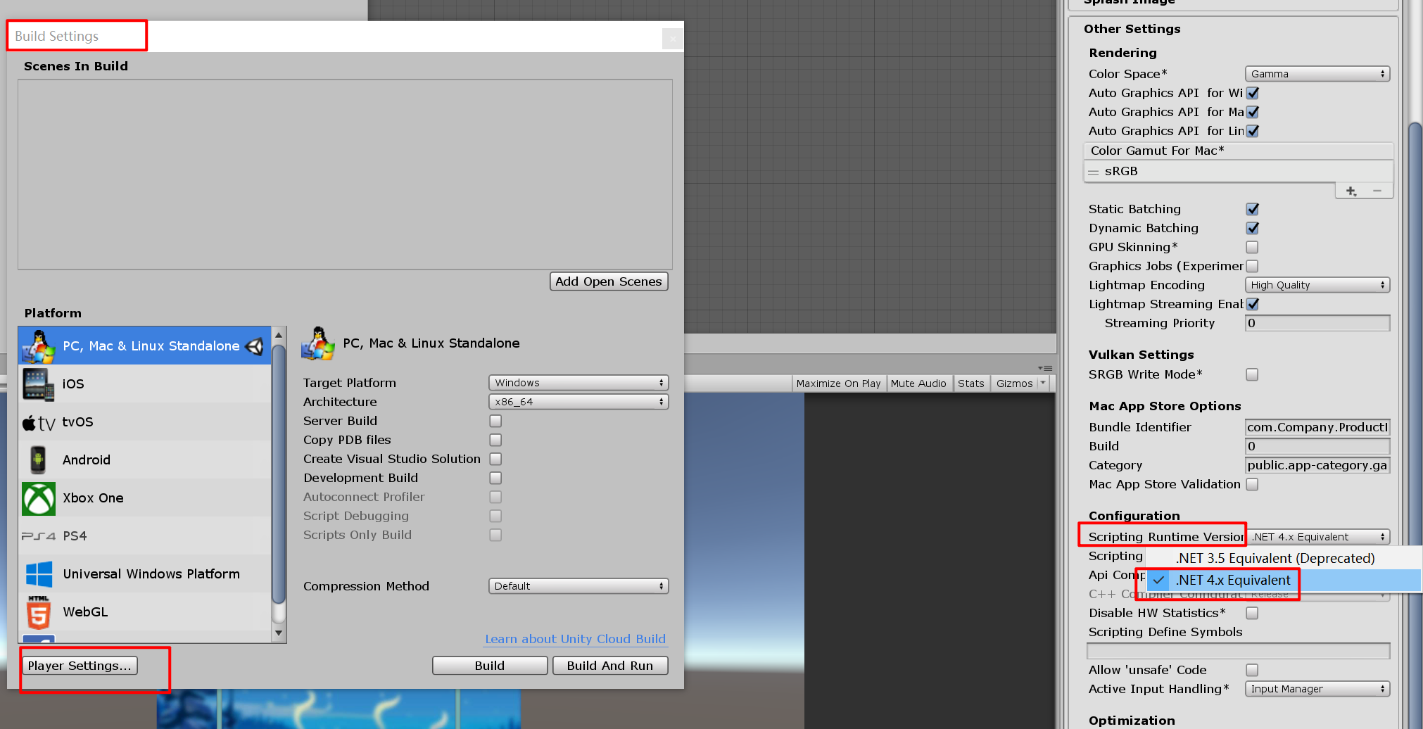Click the platform list scrollbar down arrow
Viewport: 1423px width, 729px height.
coord(279,633)
